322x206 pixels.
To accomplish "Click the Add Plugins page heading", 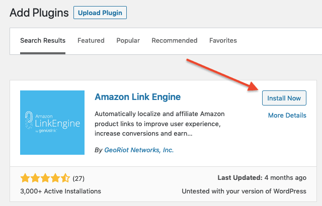I will point(39,13).
